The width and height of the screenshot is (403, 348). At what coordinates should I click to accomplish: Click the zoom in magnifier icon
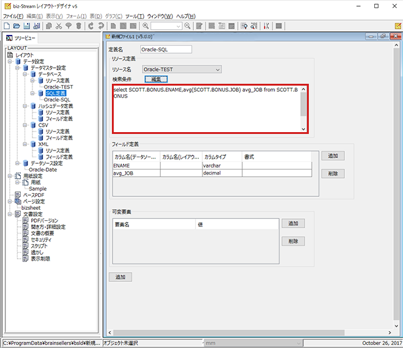coord(146,26)
